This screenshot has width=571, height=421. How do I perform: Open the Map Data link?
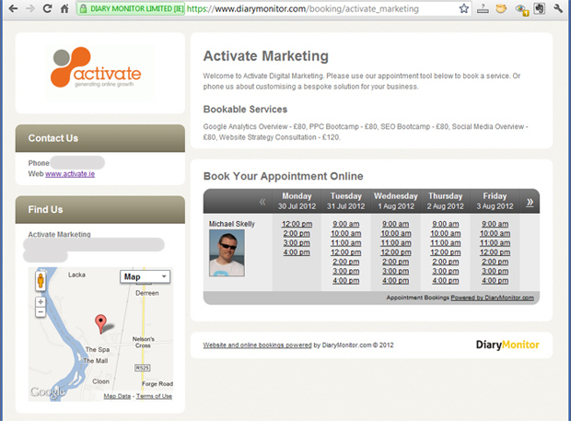coord(117,396)
